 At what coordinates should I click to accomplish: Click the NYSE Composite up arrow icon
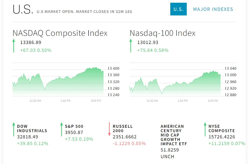coord(205,129)
